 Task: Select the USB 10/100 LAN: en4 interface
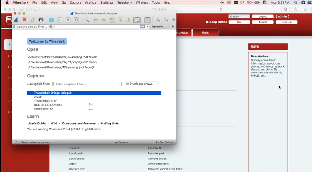[48, 105]
